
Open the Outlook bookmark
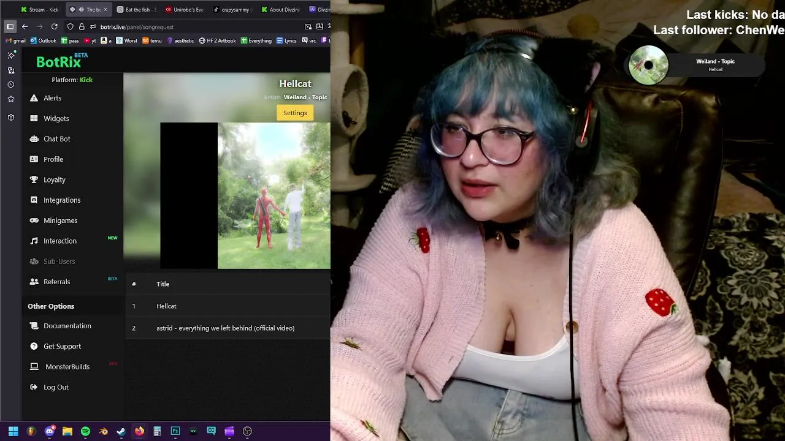pos(43,41)
